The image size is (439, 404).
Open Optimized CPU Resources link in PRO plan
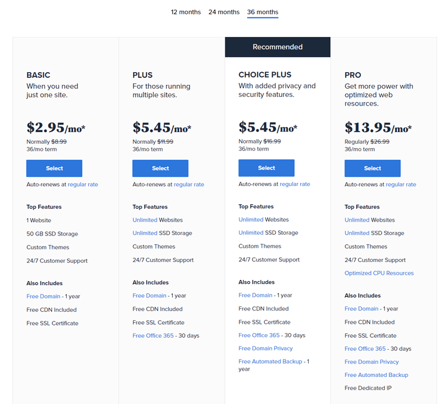(379, 273)
